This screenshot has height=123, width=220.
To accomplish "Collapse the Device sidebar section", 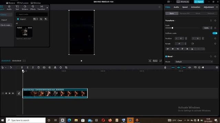I will tap(3, 15).
